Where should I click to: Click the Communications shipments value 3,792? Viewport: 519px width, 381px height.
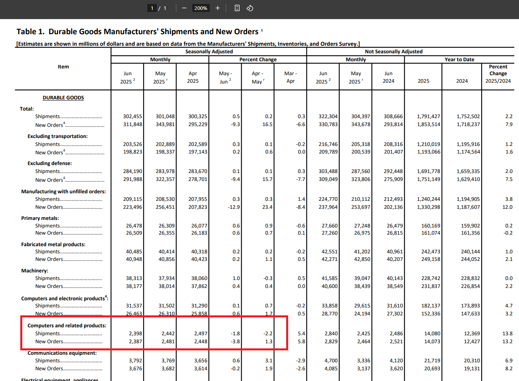135,361
